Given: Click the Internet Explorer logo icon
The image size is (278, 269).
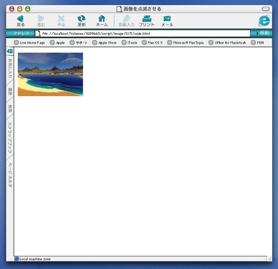Looking at the screenshot, I should click(264, 21).
